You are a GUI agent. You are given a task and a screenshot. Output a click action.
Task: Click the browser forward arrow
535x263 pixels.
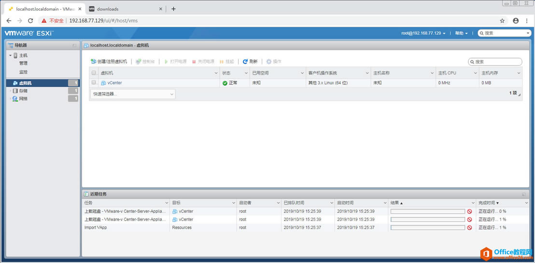pyautogui.click(x=19, y=21)
